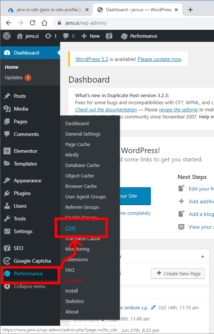Image resolution: width=214 pixels, height=334 pixels.
Task: Click the WordPress logo in admin bar
Action: 7,36
